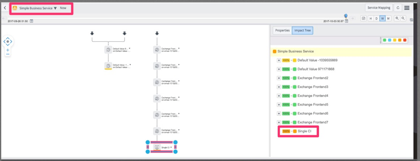Open the Simple Business Service dropdown
The height and width of the screenshot is (161, 420).
(x=55, y=8)
